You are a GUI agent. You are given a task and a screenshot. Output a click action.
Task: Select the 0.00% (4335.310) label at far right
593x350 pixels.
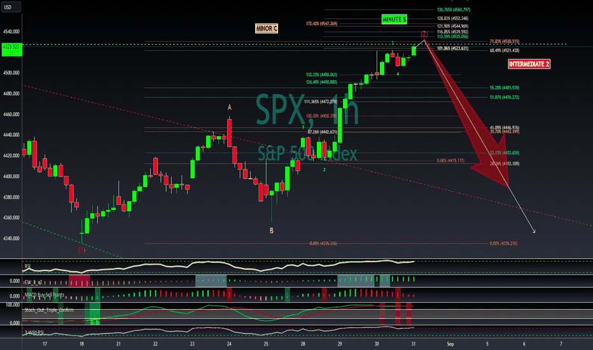click(x=503, y=244)
